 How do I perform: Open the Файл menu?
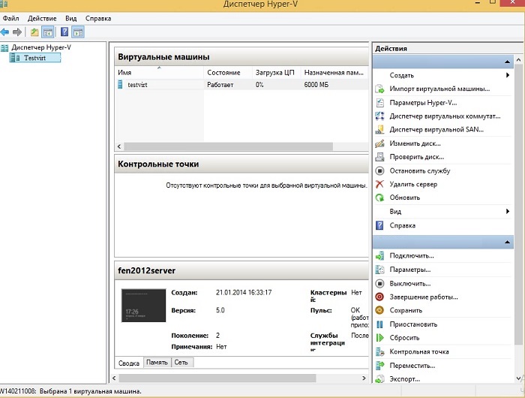coord(10,19)
